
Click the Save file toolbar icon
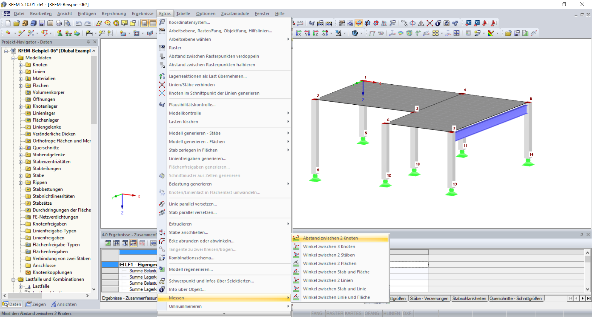[x=42, y=23]
